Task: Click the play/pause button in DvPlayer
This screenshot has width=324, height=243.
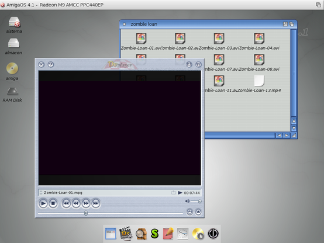Action: (x=43, y=203)
